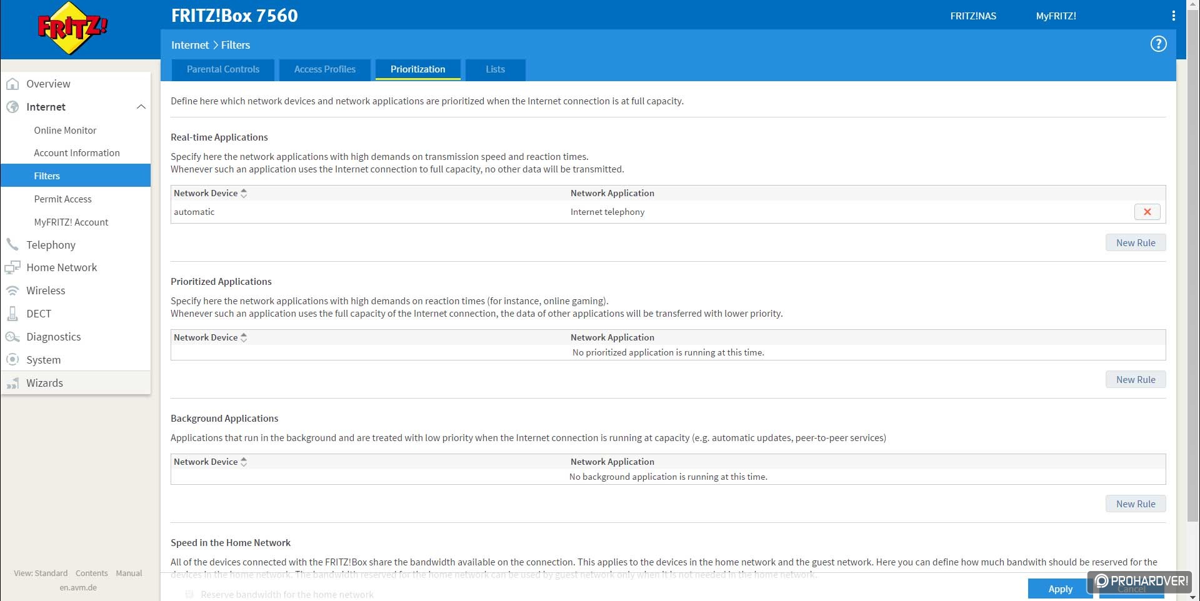Add New Rule for Background Applications
Screen dimensions: 1200x601
(1136, 504)
